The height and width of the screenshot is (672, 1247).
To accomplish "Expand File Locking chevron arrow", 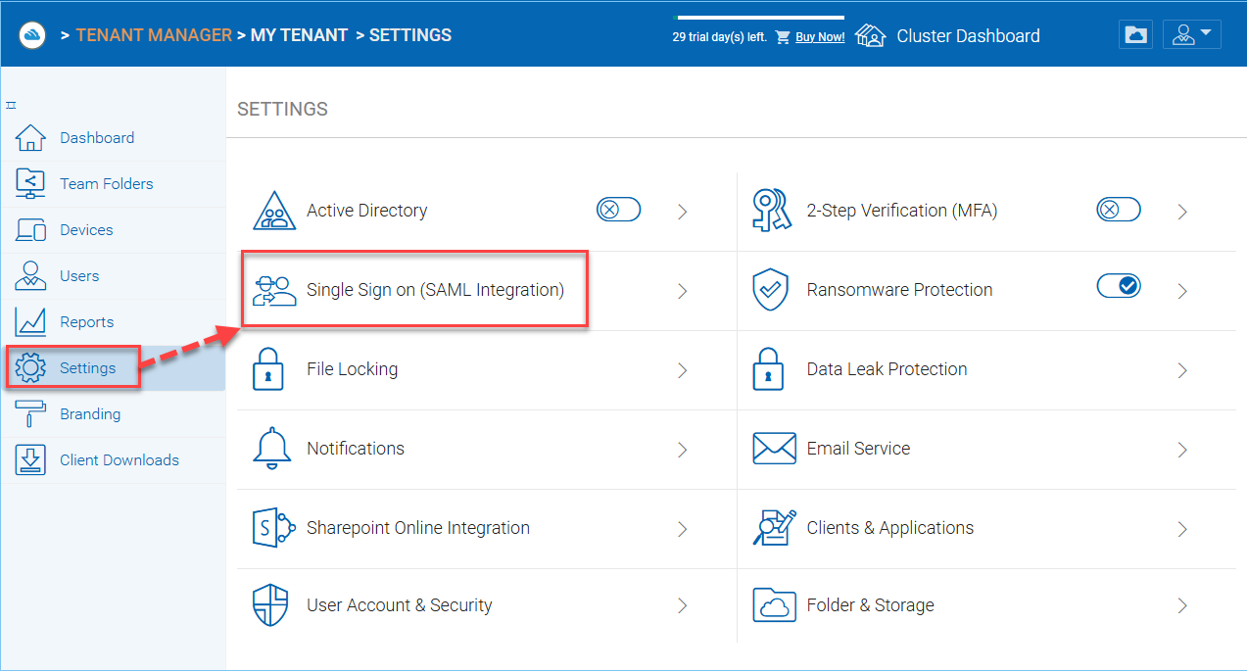I will (683, 370).
